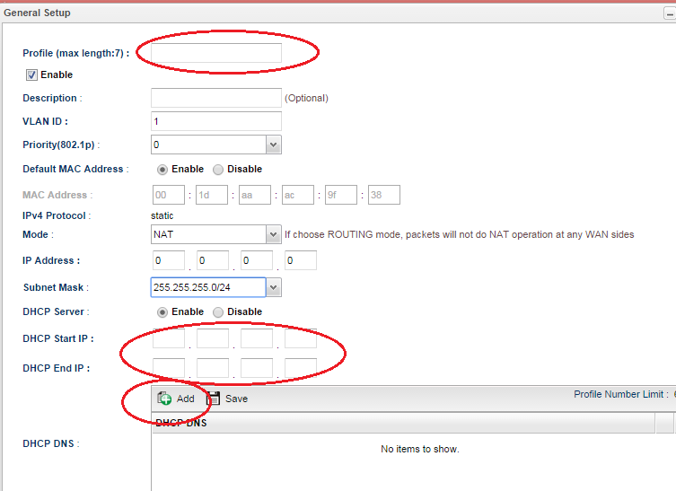
Task: Click last octet of DHCP End IP
Action: 301,368
